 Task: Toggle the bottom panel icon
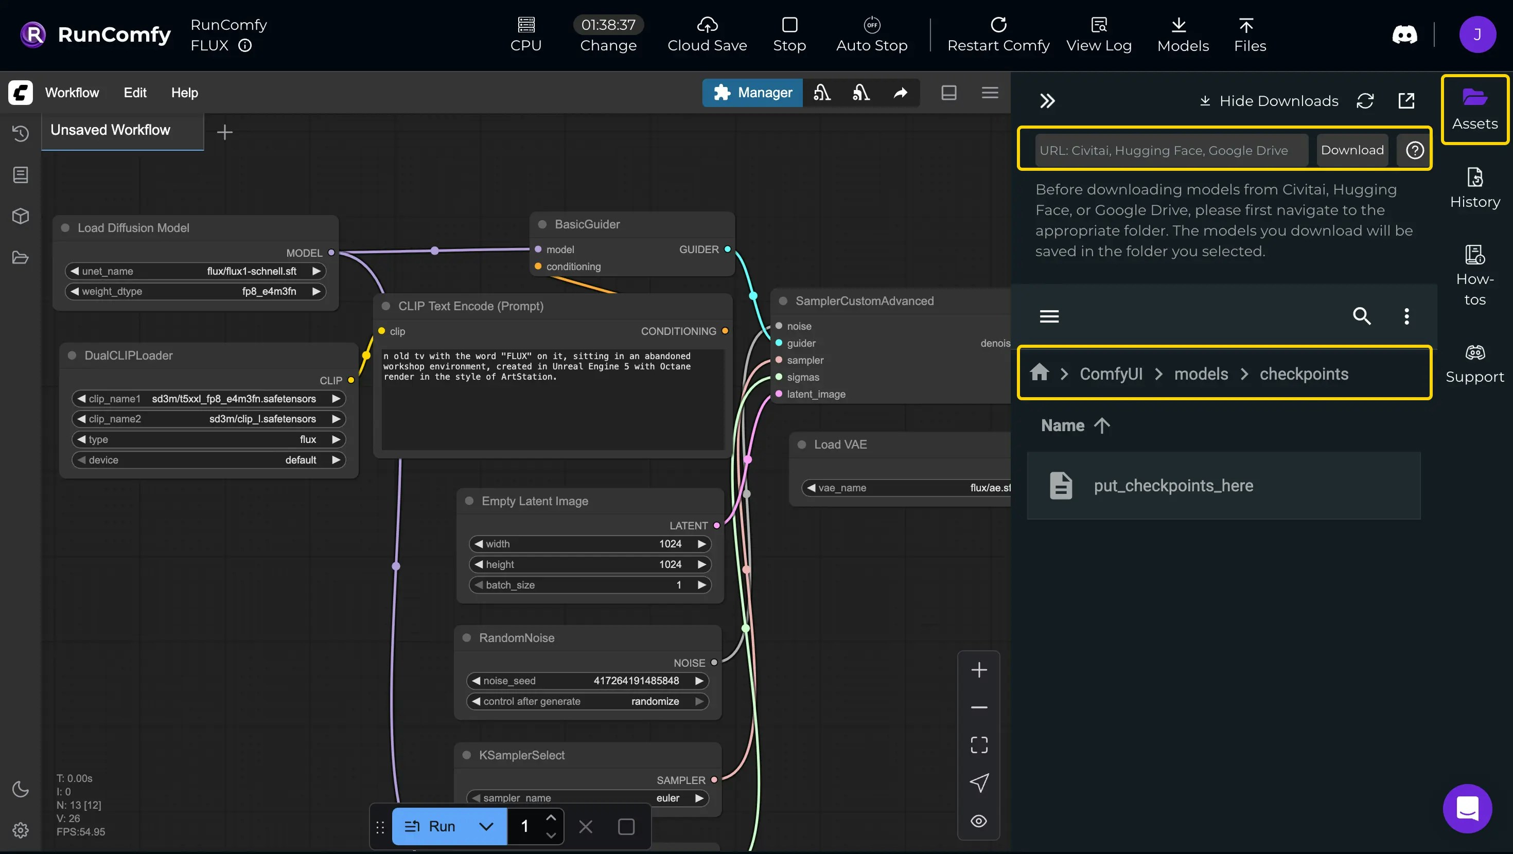[948, 93]
